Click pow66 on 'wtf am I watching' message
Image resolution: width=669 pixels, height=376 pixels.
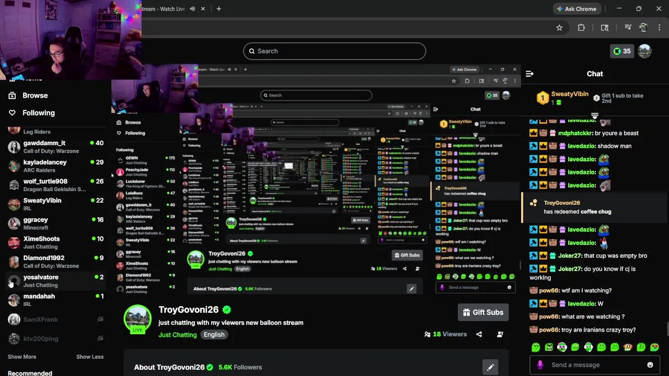(x=549, y=290)
